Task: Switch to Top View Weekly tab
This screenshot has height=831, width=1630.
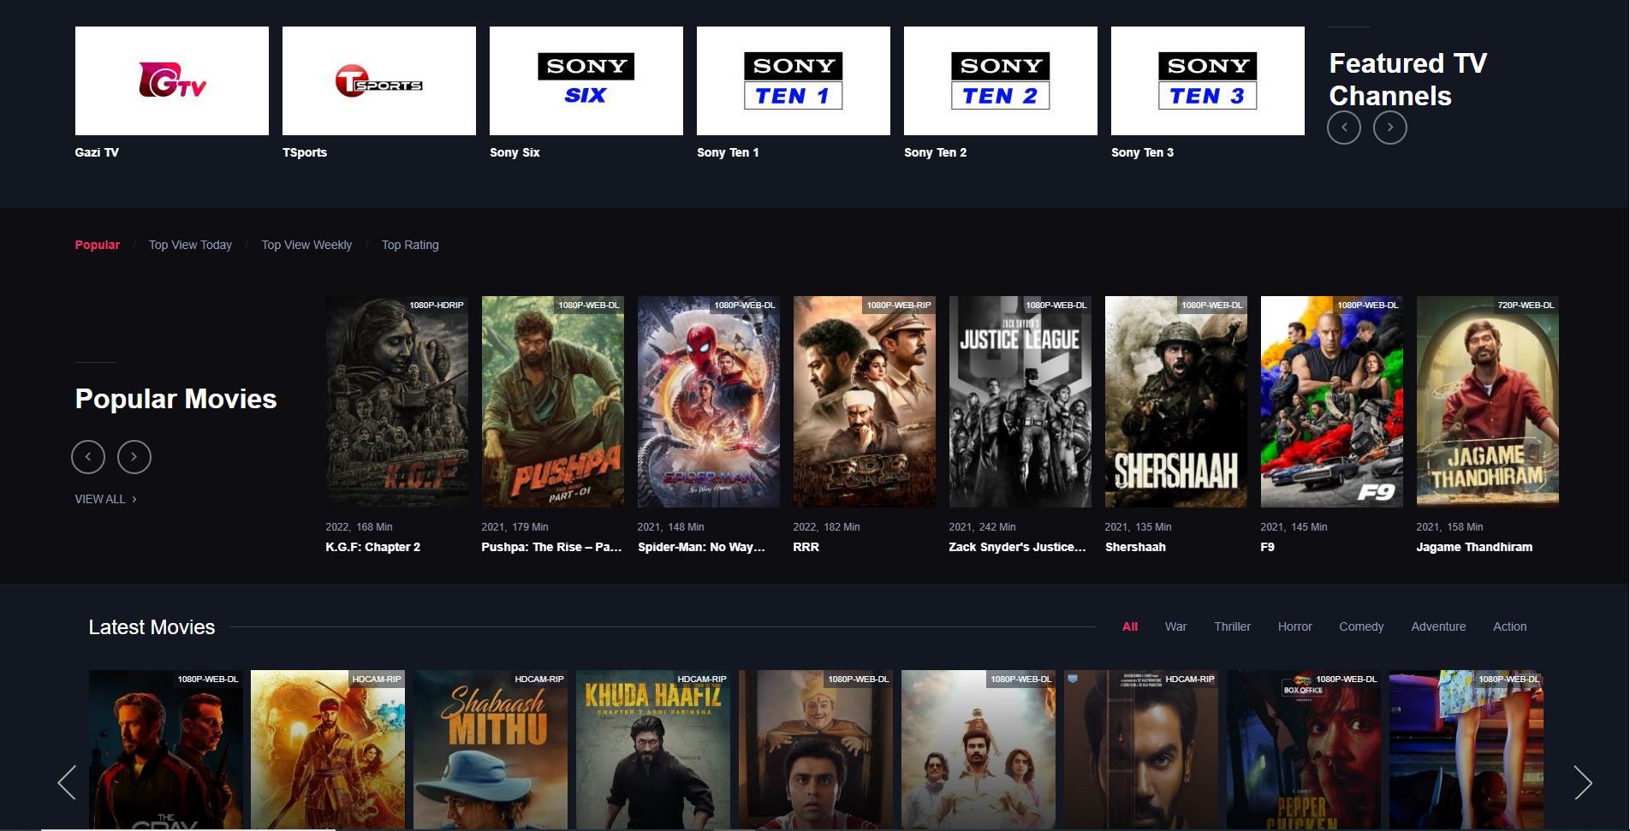Action: (x=306, y=245)
